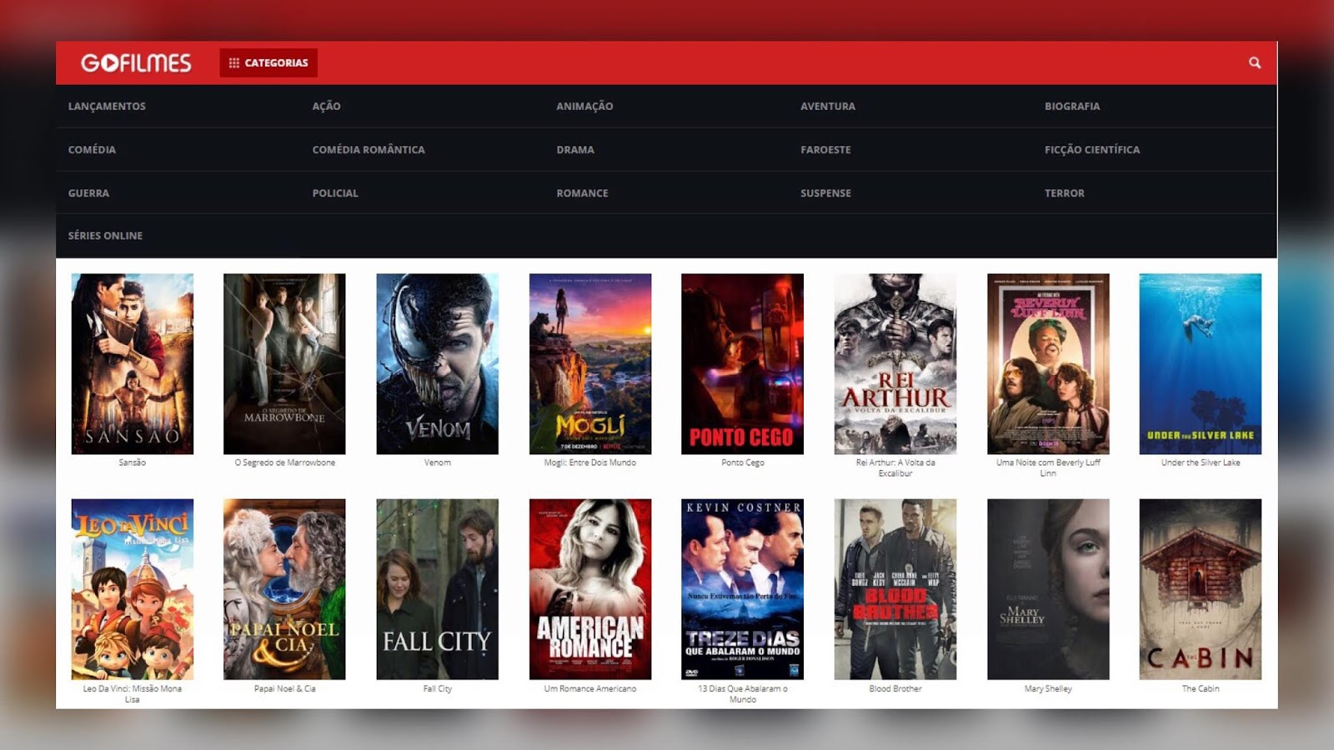Open the GoFilmes logo homepage
Viewport: 1334px width, 750px height.
(x=136, y=62)
